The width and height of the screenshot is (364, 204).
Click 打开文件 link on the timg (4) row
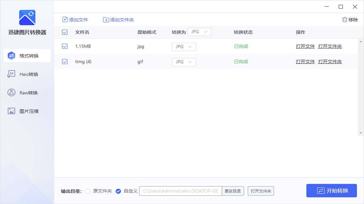point(305,61)
